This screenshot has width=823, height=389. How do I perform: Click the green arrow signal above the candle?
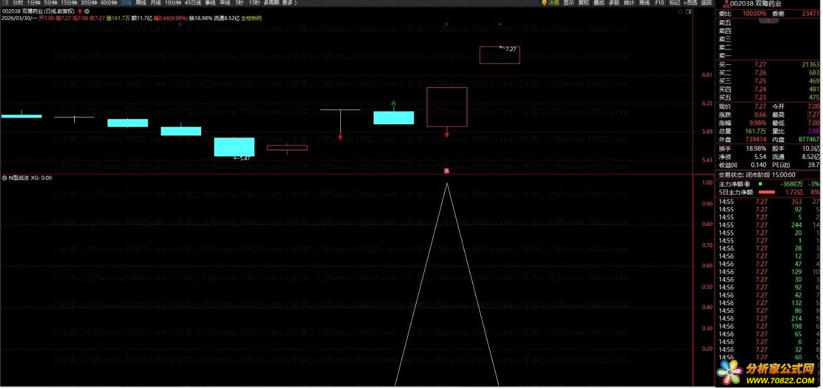[393, 104]
